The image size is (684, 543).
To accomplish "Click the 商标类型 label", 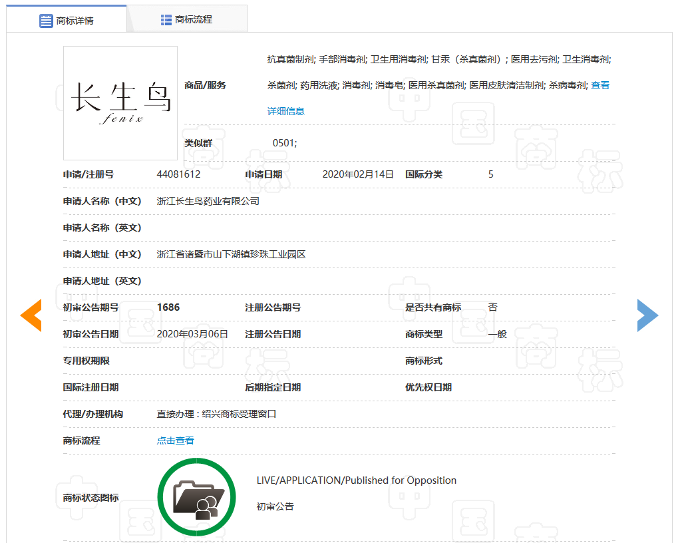I will [424, 334].
